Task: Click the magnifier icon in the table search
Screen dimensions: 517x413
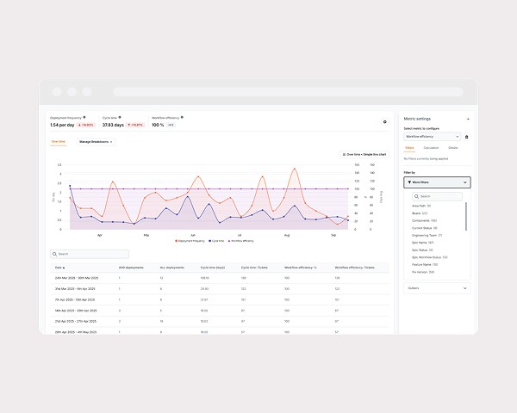Action: (x=55, y=254)
